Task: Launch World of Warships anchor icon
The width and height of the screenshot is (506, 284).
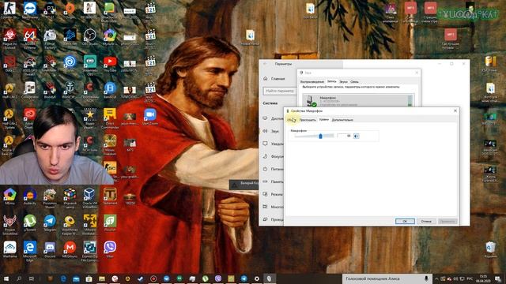Action: pyautogui.click(x=70, y=90)
